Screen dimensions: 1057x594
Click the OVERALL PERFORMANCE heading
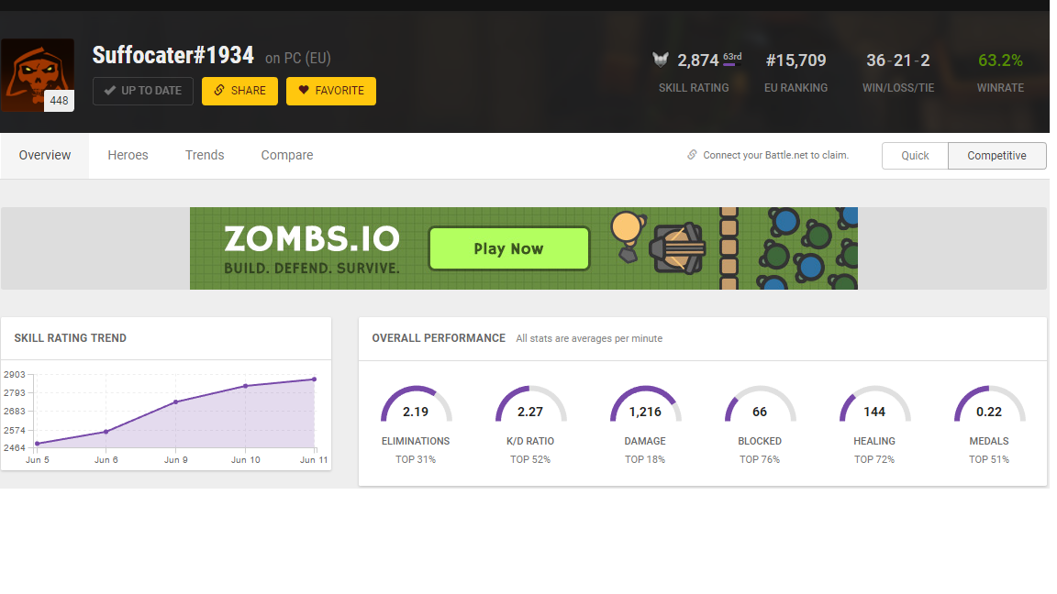click(439, 338)
